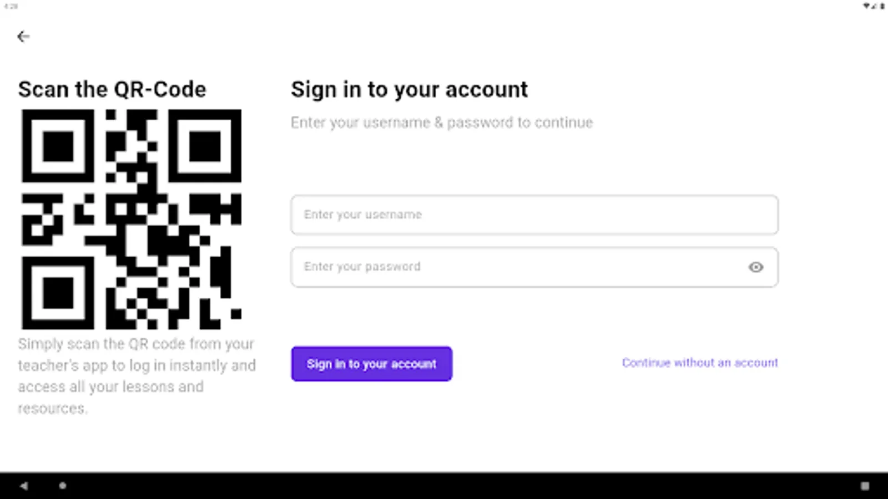Click the QR code instructions paragraph
This screenshot has width=888, height=499.
coord(136,376)
